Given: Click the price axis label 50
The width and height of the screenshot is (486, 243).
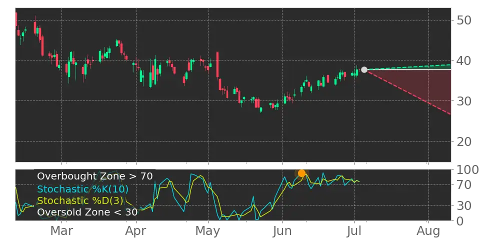Looking at the screenshot, I should [x=464, y=20].
